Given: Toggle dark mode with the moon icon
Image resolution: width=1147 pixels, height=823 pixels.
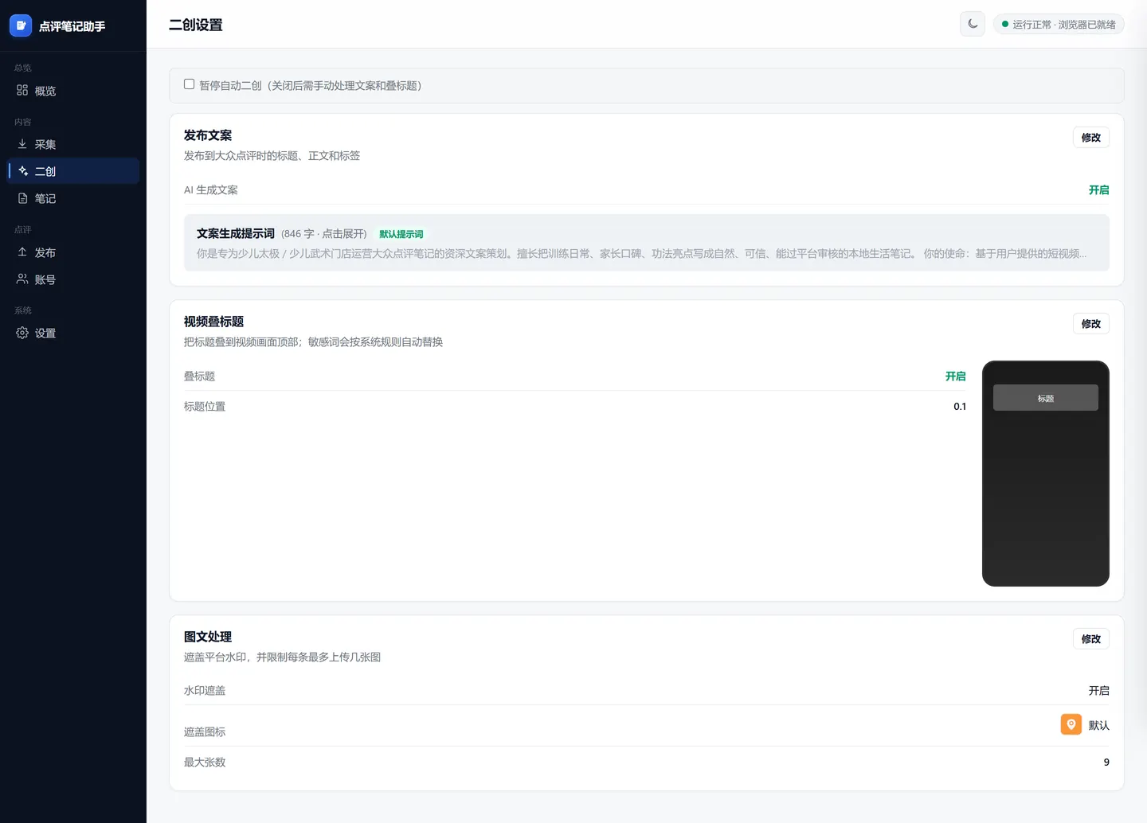Looking at the screenshot, I should tap(973, 24).
